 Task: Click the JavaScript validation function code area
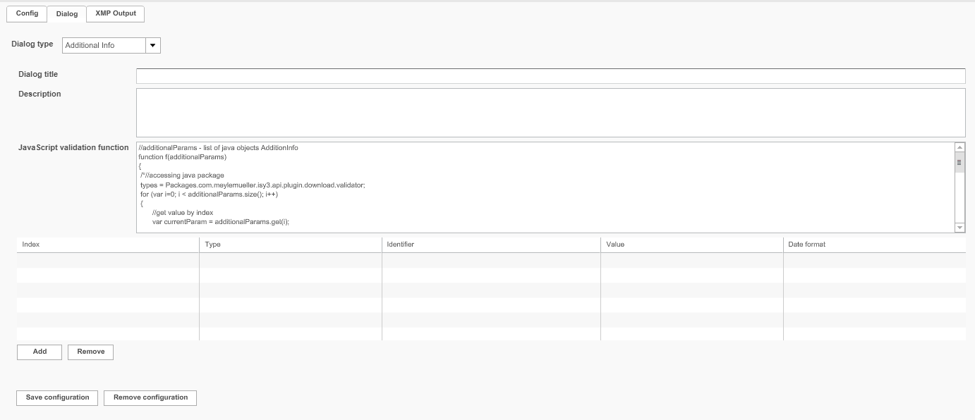(x=494, y=187)
